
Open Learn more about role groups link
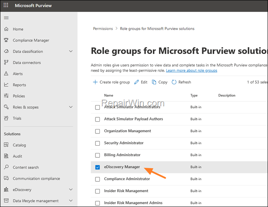(x=192, y=70)
